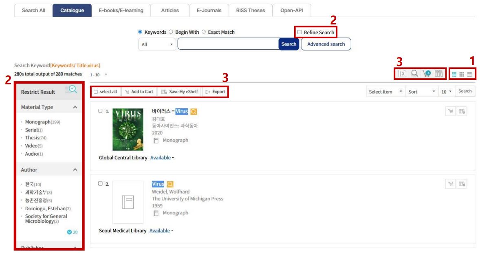Filter by author Society for General Microbiology
Screen dimensions: 480x253
pyautogui.click(x=46, y=219)
